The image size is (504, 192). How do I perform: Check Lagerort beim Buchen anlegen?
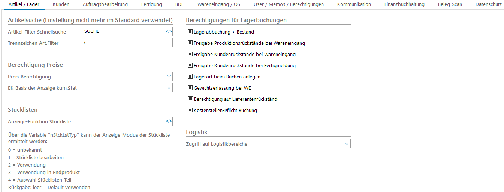(x=190, y=77)
